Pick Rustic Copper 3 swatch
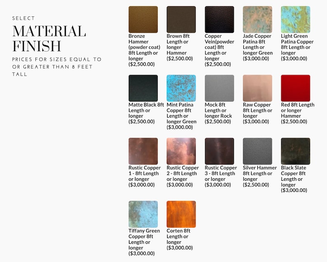Screen dimensions: 327x262 (220, 151)
